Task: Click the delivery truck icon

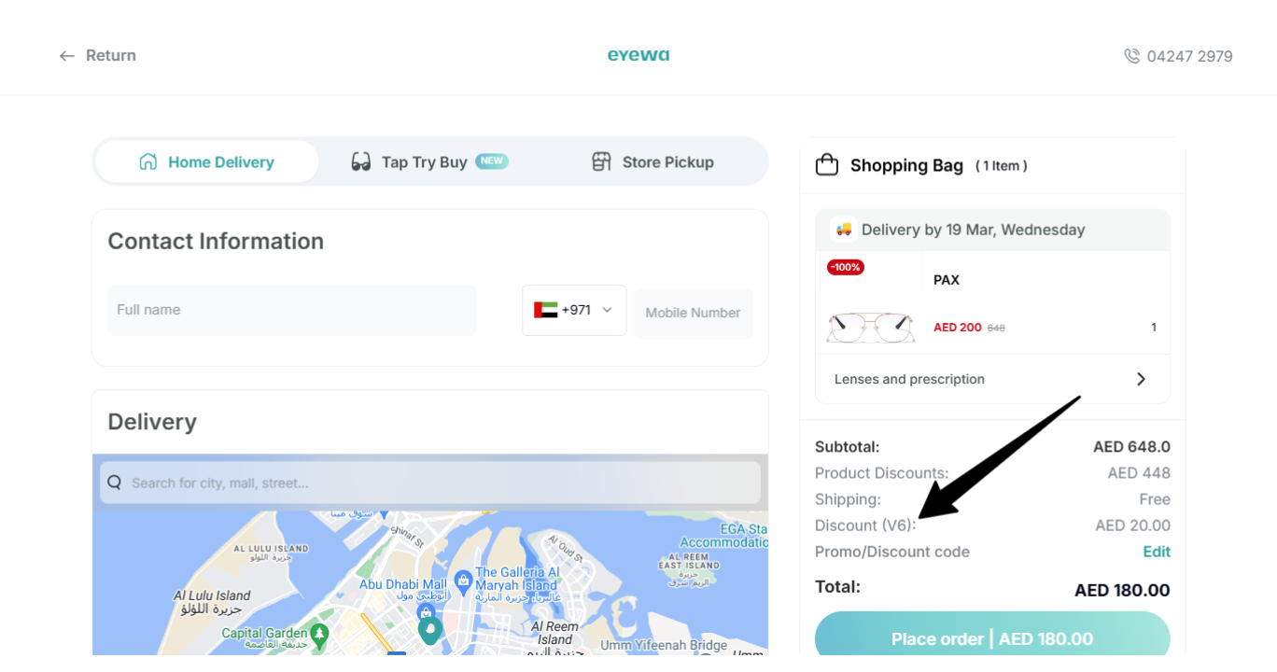Action: coord(843,229)
